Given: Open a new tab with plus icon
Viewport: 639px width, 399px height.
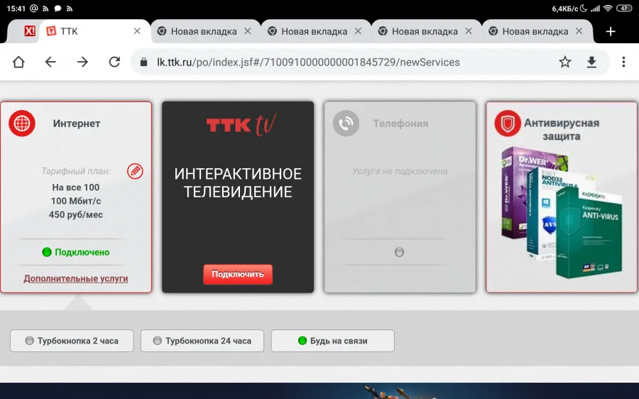Looking at the screenshot, I should coord(611,31).
